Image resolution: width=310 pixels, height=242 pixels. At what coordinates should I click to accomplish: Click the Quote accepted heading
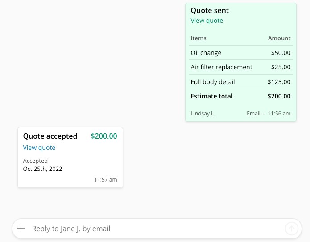(x=50, y=136)
